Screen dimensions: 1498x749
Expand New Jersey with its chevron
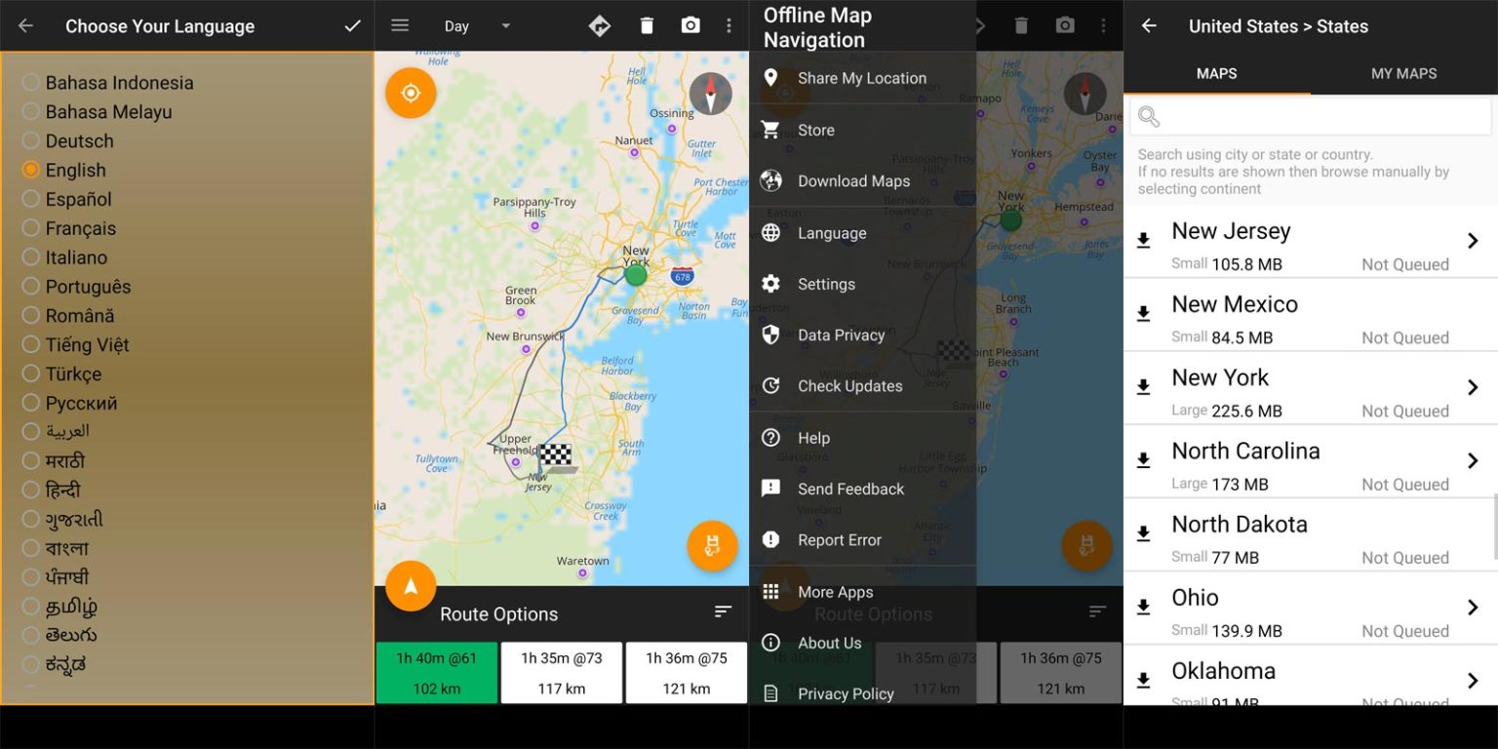click(1473, 241)
